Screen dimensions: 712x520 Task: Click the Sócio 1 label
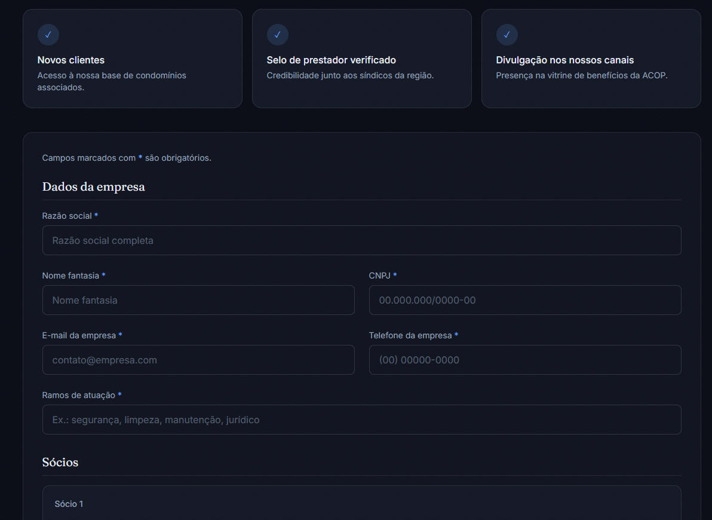[69, 504]
